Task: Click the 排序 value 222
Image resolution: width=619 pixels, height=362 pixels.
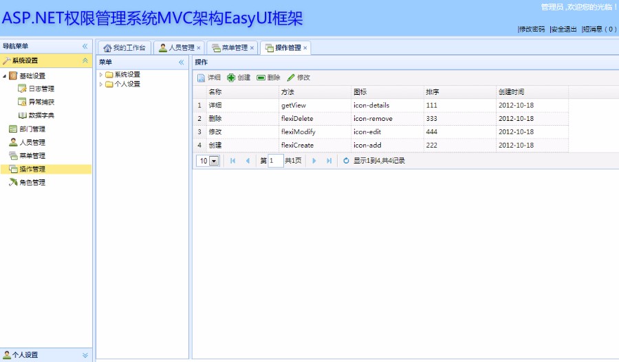Action: tap(431, 146)
